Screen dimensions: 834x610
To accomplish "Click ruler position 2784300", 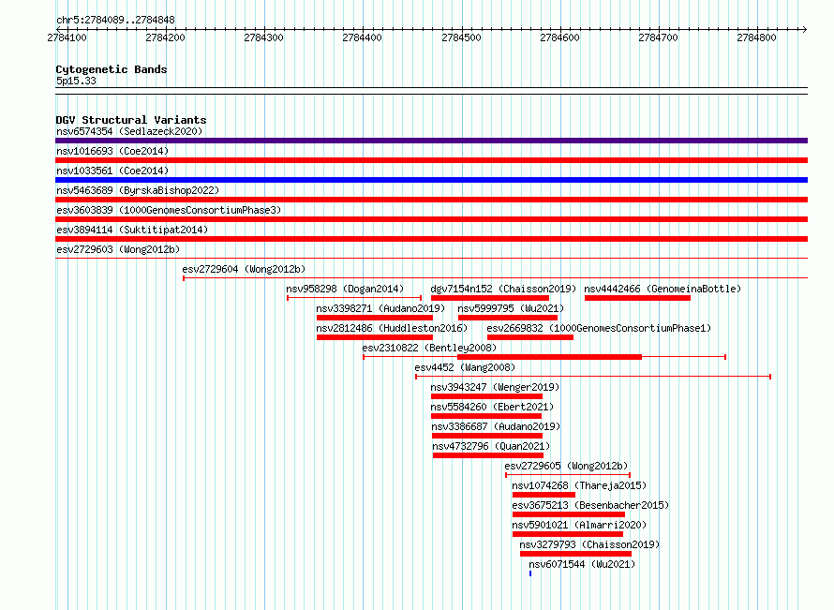I will click(x=264, y=37).
